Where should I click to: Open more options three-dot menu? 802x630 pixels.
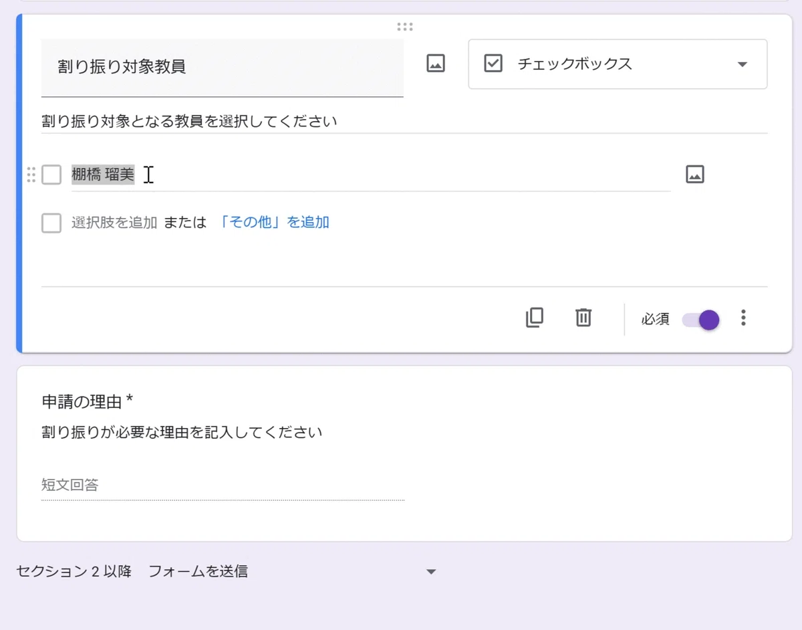pos(743,318)
